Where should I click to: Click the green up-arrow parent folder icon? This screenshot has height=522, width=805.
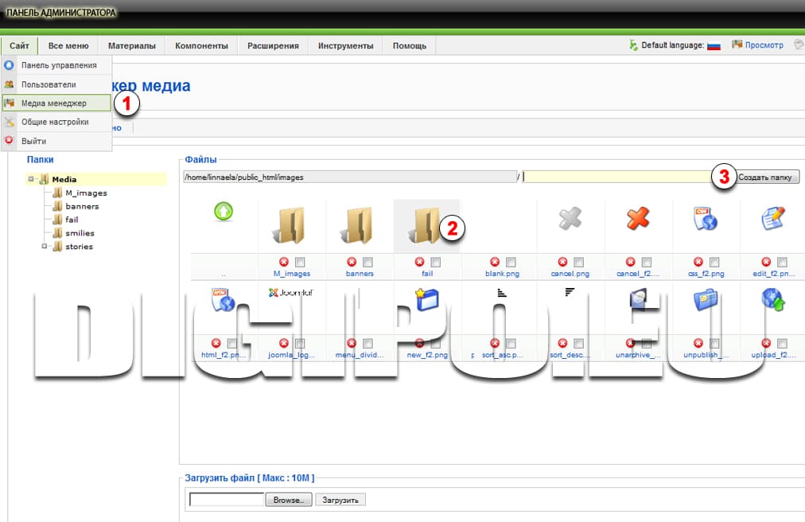pos(223,212)
